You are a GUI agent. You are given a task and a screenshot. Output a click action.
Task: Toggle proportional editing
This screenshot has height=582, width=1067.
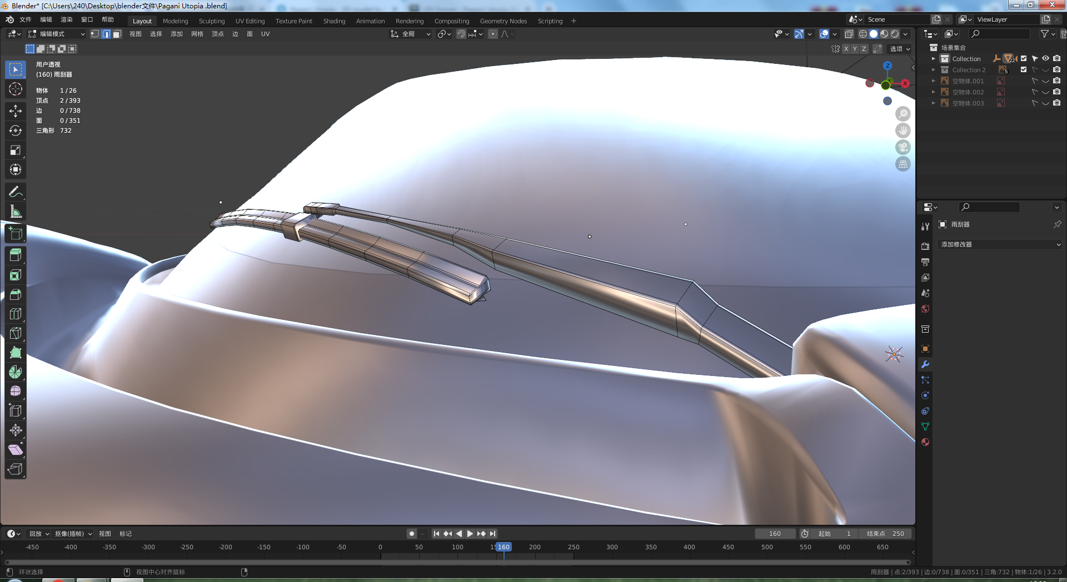(x=493, y=34)
